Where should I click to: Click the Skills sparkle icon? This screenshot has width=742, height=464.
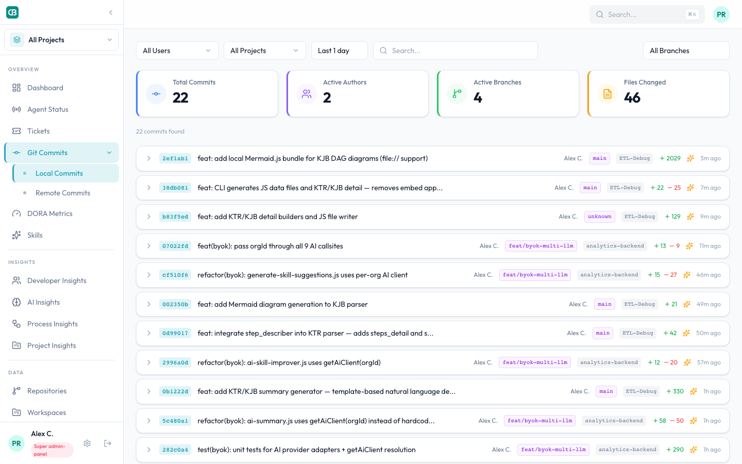pyautogui.click(x=16, y=235)
